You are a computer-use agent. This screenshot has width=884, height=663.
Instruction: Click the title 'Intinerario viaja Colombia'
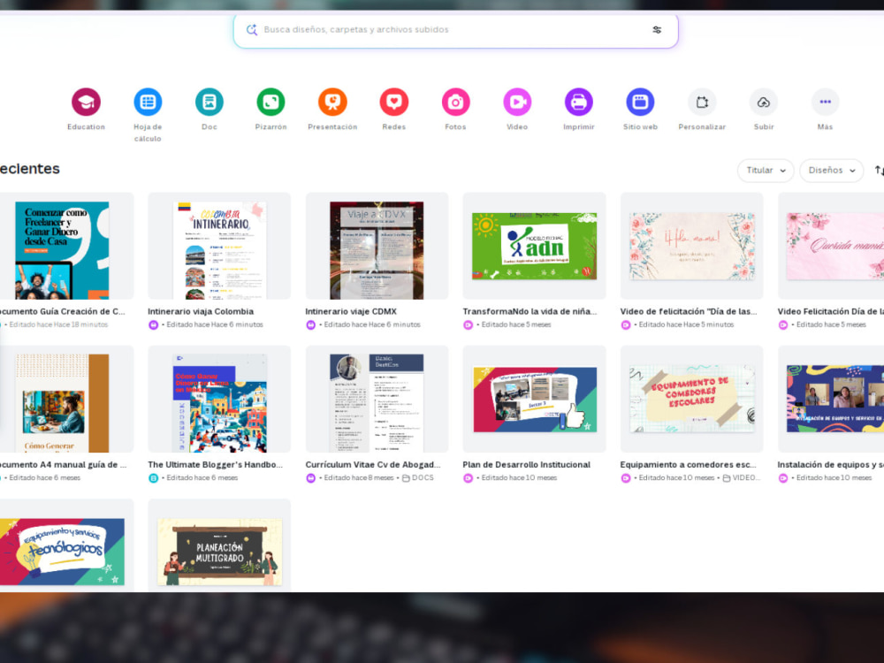coord(201,311)
